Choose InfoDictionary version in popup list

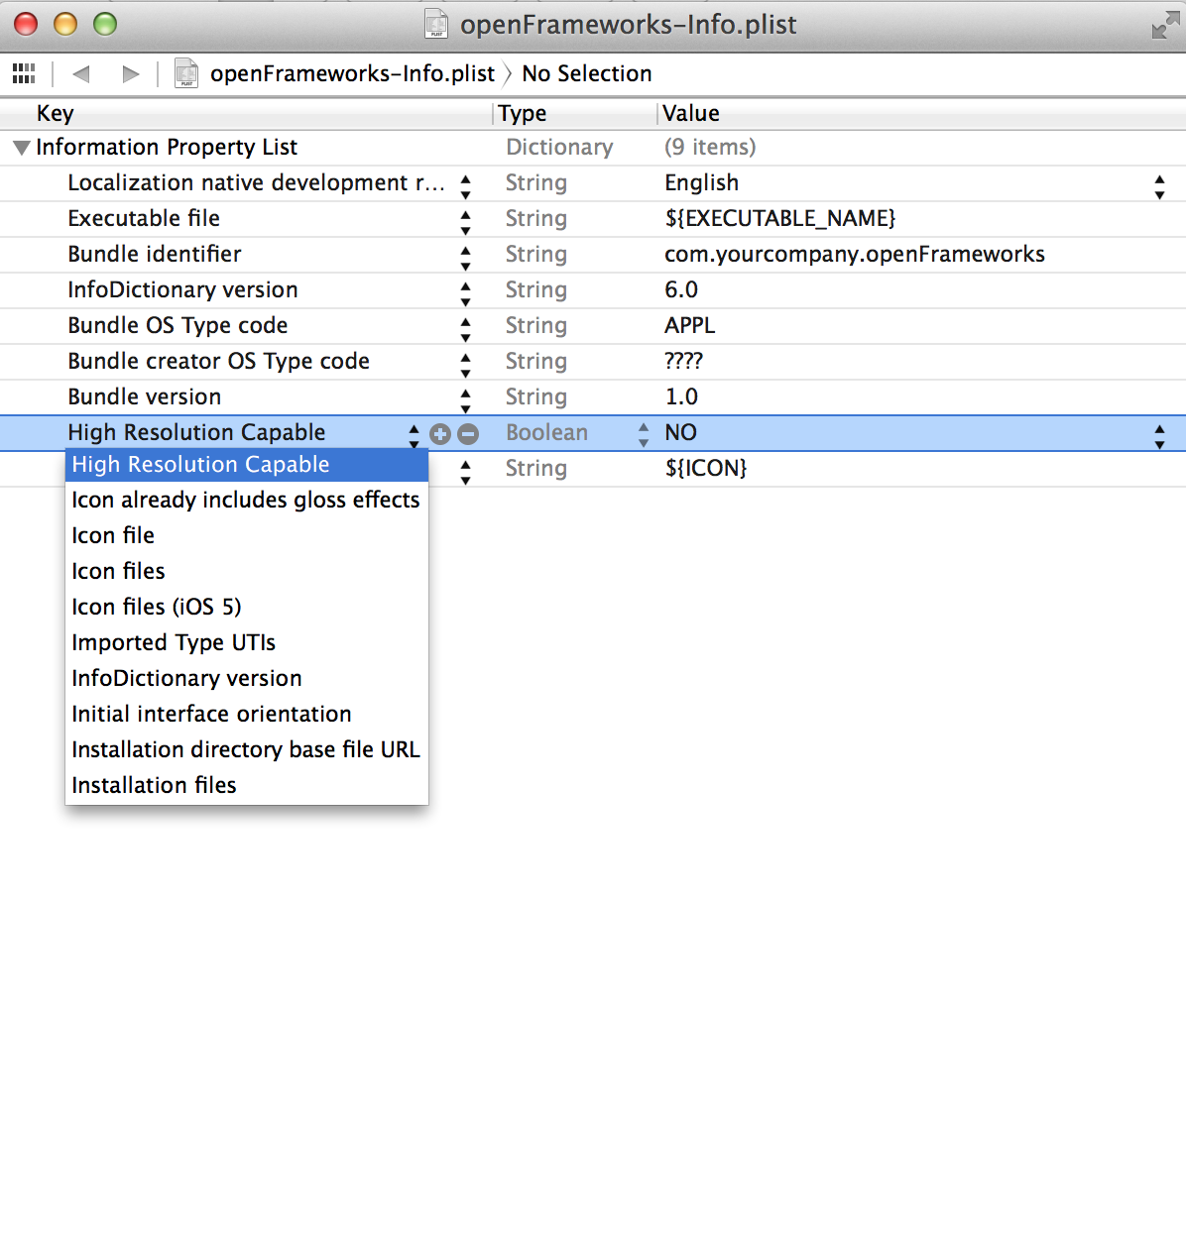tap(247, 678)
